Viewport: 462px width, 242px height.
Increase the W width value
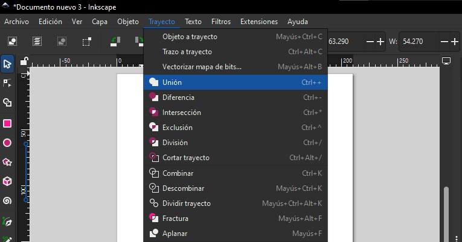[x=455, y=42]
